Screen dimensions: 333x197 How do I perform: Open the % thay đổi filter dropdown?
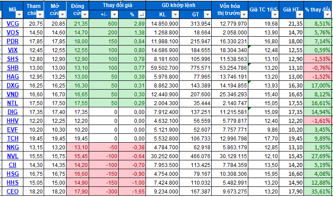(x=327, y=15)
